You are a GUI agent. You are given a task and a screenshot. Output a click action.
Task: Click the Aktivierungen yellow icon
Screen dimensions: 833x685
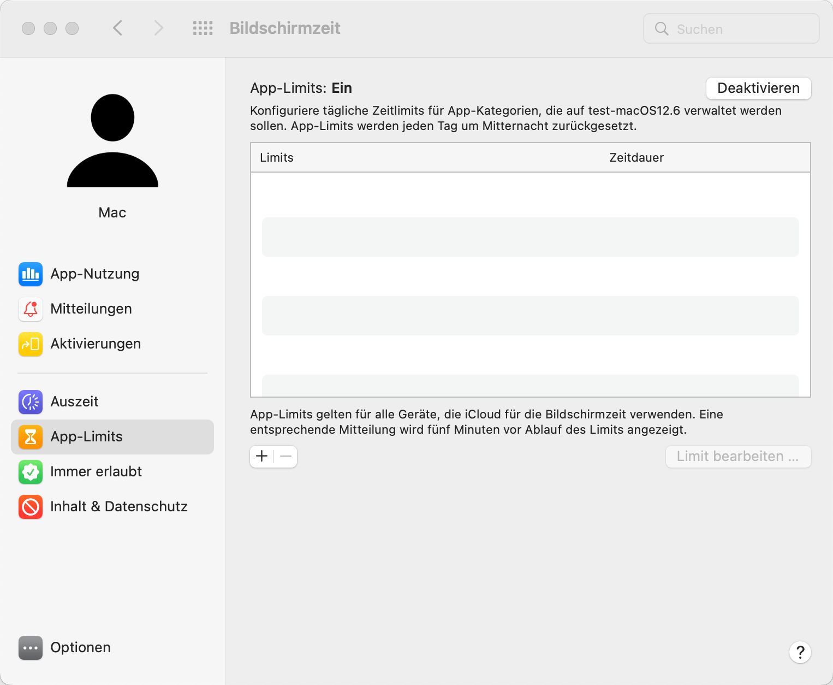[31, 344]
